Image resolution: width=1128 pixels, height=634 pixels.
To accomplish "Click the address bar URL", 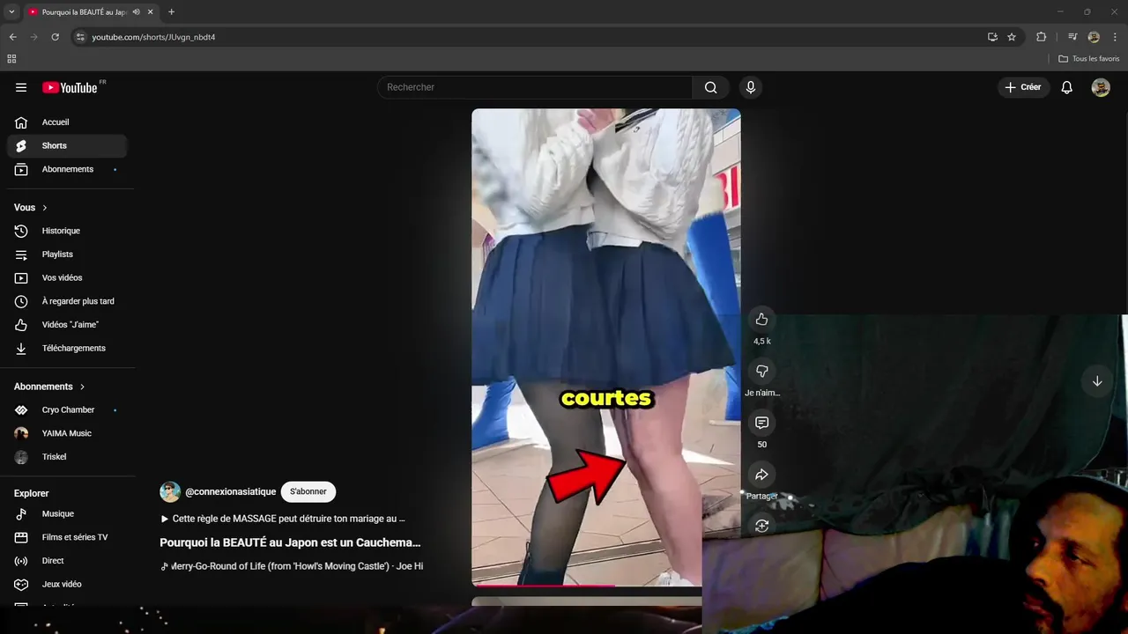I will coord(154,37).
